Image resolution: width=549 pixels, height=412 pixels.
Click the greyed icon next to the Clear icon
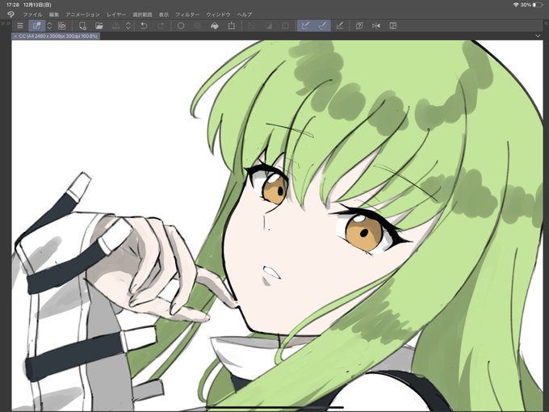[198, 26]
